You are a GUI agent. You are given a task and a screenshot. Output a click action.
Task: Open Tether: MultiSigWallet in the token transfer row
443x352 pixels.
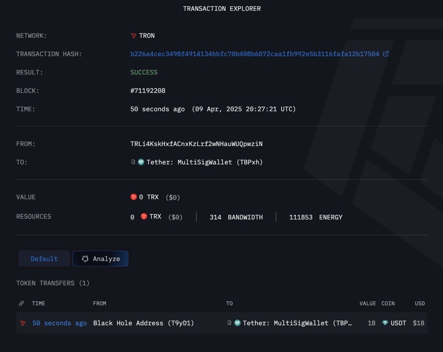pyautogui.click(x=297, y=323)
